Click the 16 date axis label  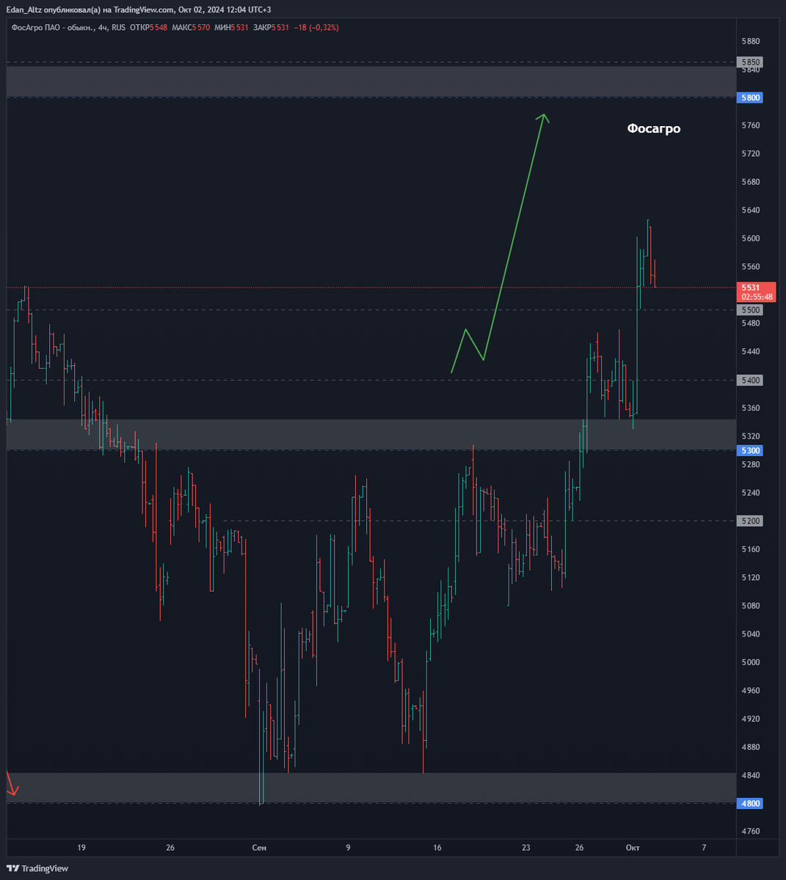[x=437, y=848]
